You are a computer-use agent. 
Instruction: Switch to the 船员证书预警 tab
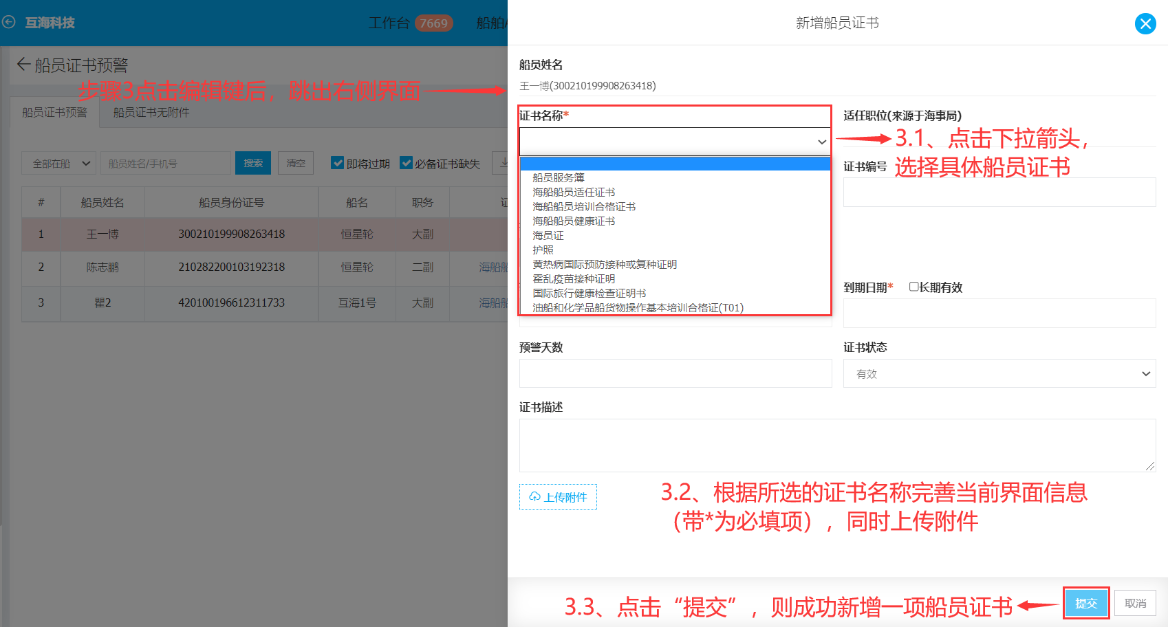54,112
